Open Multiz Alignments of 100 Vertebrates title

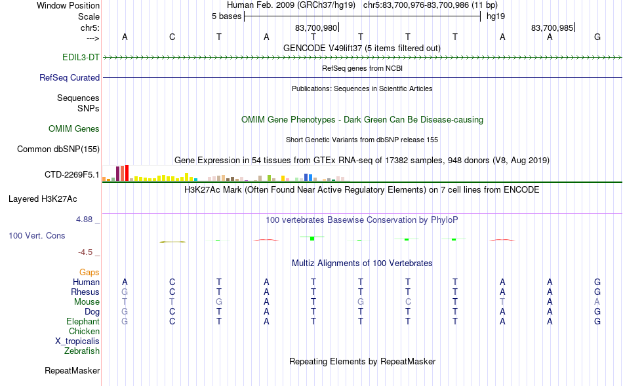click(x=362, y=263)
